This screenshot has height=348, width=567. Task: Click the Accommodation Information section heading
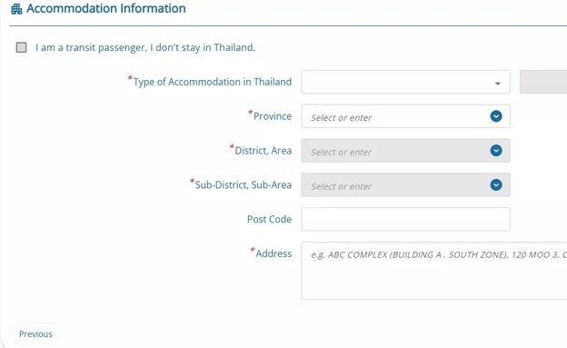click(106, 8)
